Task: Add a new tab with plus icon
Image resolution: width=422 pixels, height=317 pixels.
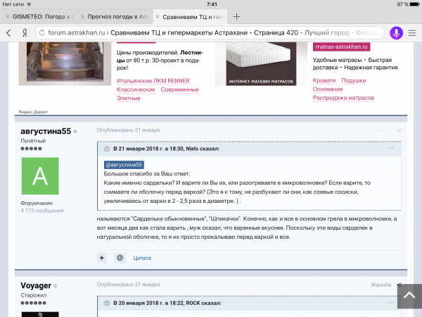Action: 236,17
